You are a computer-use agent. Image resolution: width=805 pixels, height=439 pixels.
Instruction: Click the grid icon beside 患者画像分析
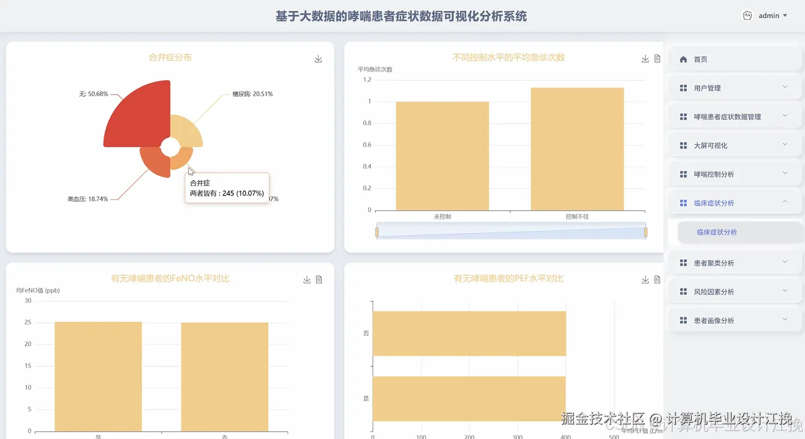point(684,320)
